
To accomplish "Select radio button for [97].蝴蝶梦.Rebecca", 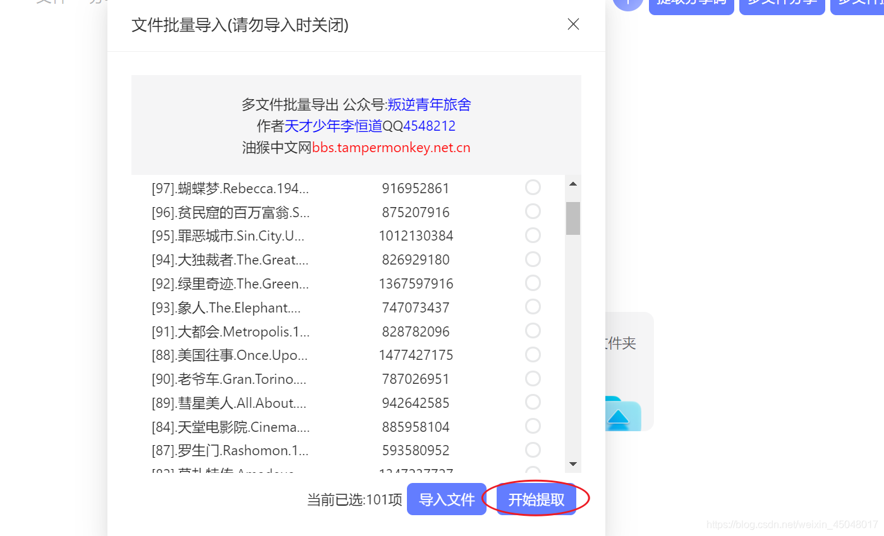I will (x=533, y=188).
